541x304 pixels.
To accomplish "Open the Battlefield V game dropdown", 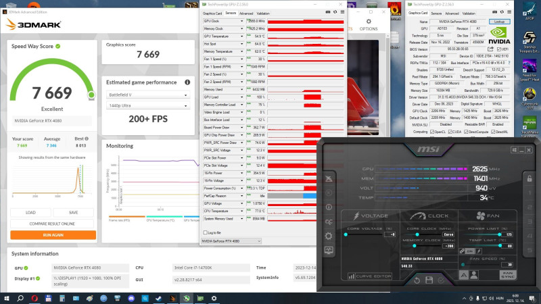I will (x=148, y=95).
